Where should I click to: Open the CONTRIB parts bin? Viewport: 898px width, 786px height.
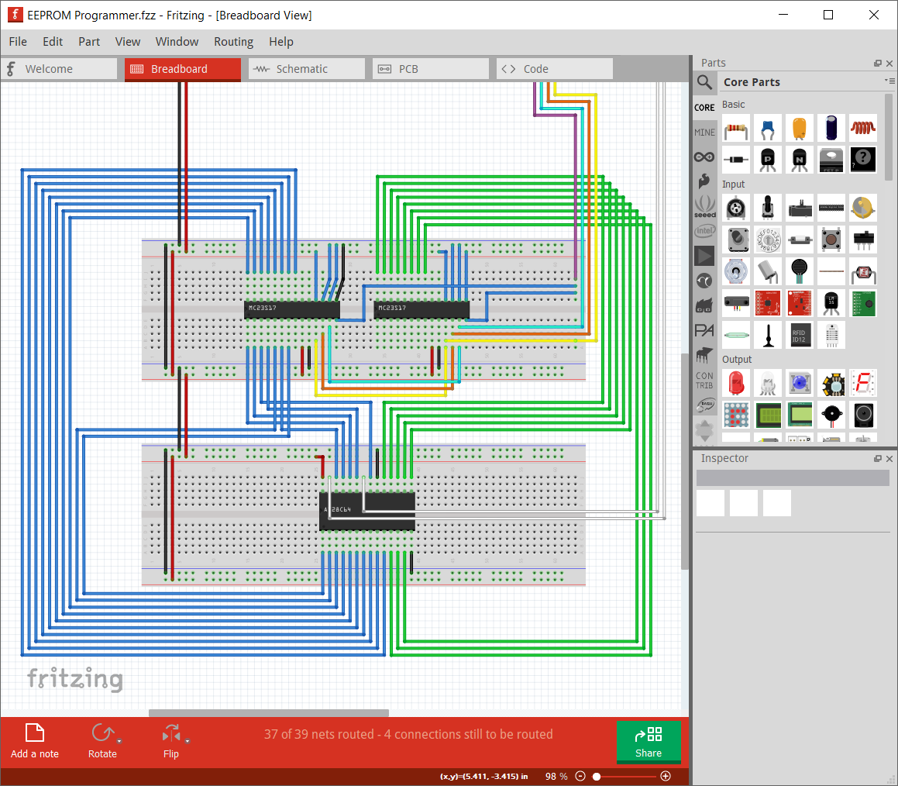[x=704, y=381]
